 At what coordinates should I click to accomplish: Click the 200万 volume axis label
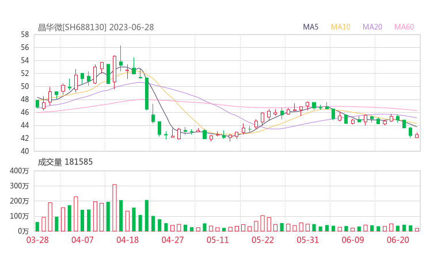tap(20, 201)
